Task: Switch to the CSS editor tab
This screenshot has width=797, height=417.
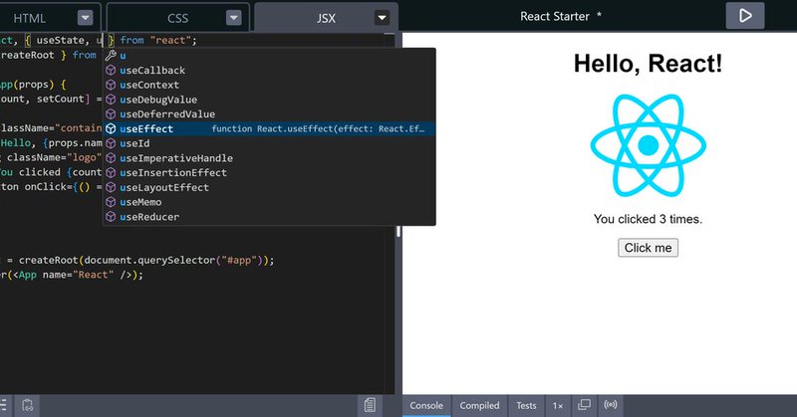Action: pyautogui.click(x=177, y=18)
